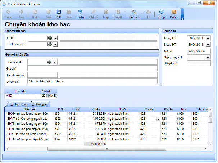Click amount cell 5.389.350
The width and height of the screenshot is (218, 163).
click(95, 114)
